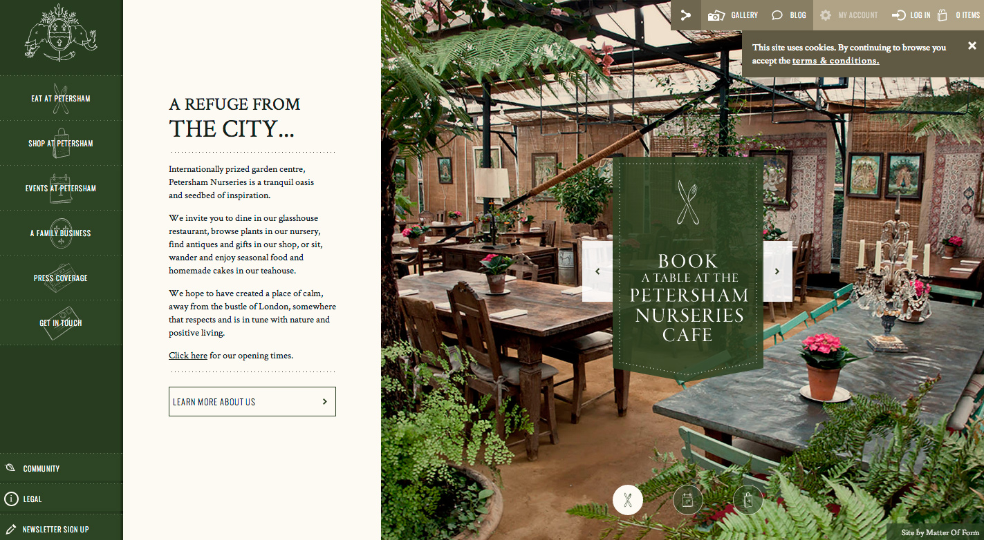Follow the Click here opening times link
This screenshot has height=540, width=984.
click(x=188, y=356)
